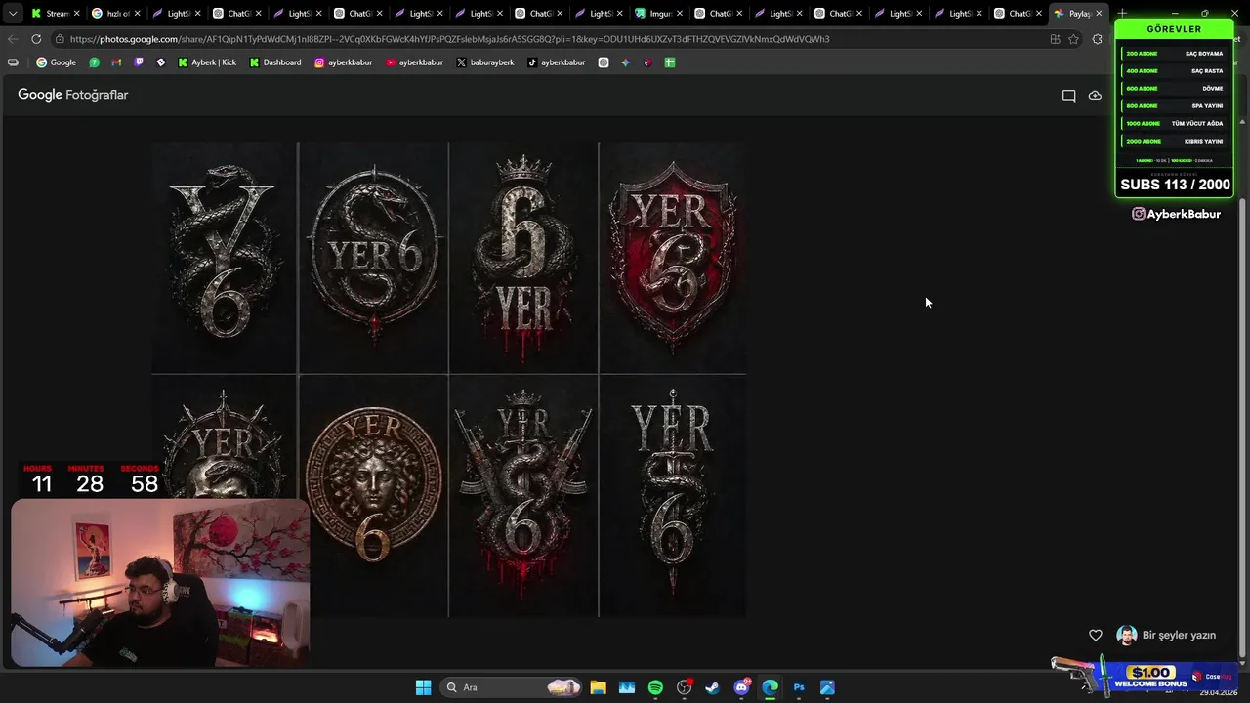Close the Imgur tab

(x=680, y=14)
